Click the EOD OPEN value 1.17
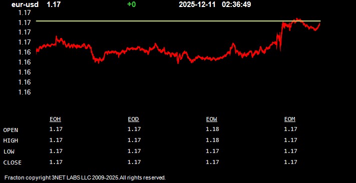 click(x=134, y=129)
